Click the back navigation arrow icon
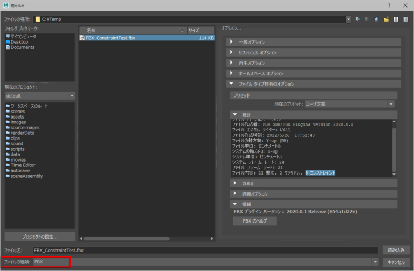414x271 pixels. pos(358,19)
